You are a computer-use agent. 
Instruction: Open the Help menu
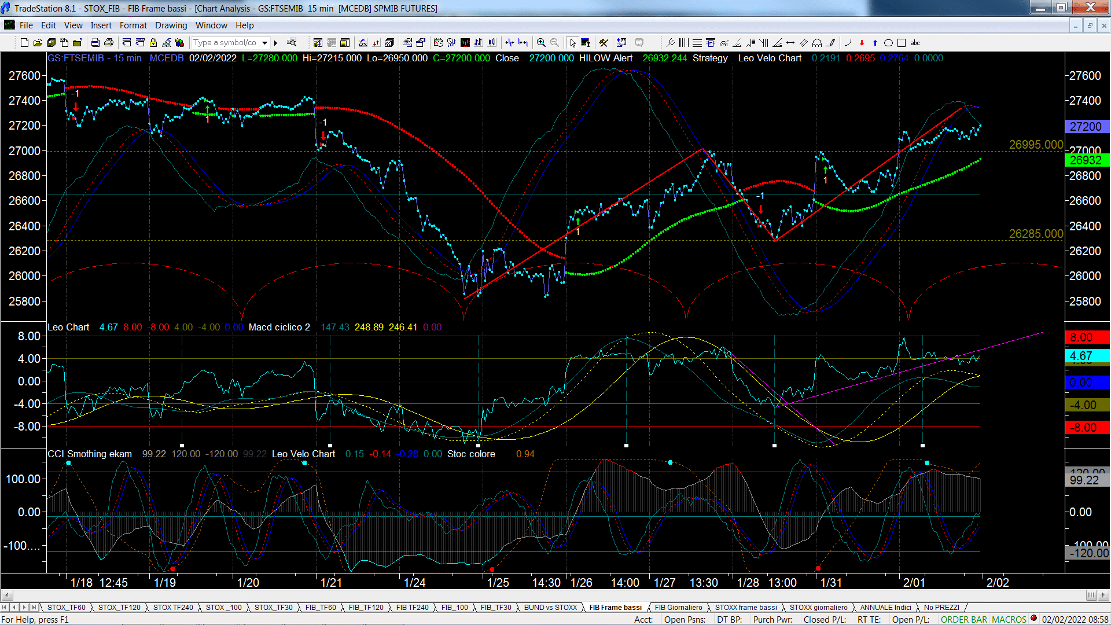point(244,25)
